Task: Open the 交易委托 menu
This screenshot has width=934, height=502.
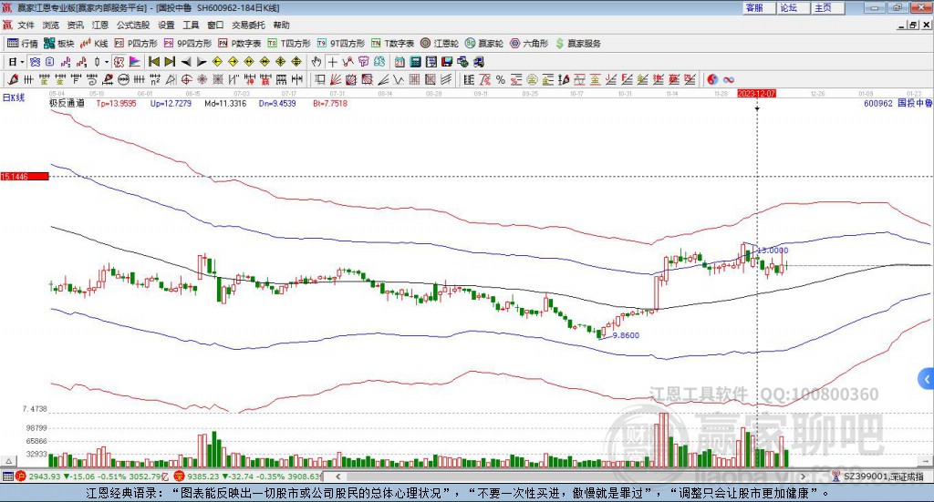Action: click(x=248, y=25)
